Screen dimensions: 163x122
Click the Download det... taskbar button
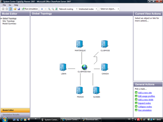coord(91,120)
